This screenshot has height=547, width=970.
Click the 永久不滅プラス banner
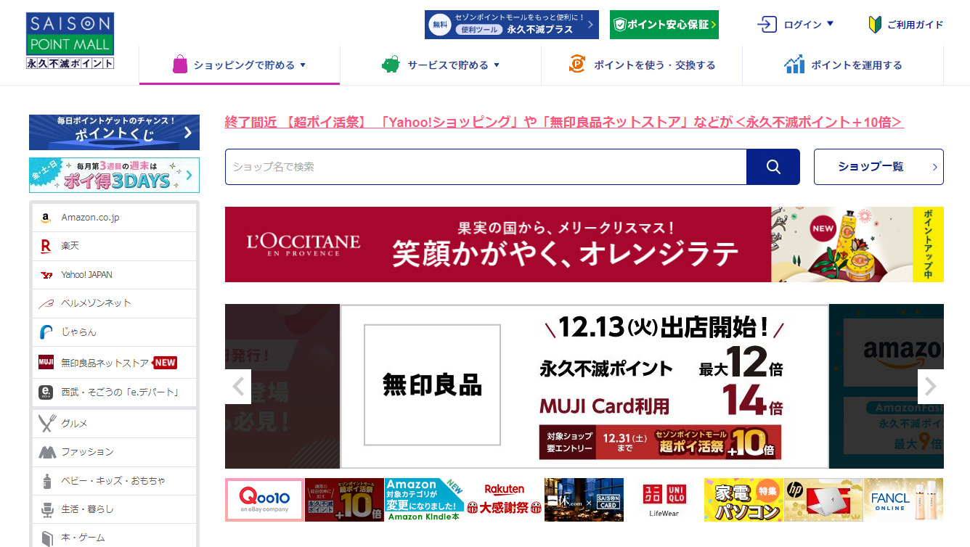pyautogui.click(x=512, y=25)
